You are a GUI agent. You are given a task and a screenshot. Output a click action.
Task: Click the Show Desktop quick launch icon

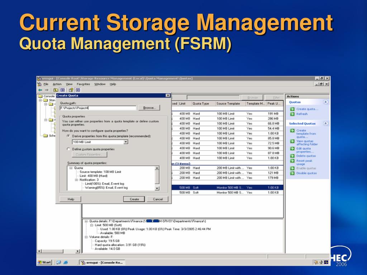[59, 262]
